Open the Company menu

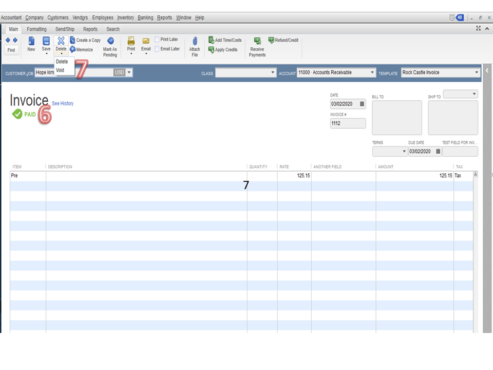[x=34, y=17]
